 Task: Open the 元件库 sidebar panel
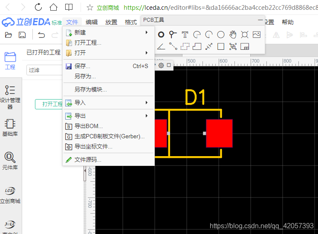[10, 161]
